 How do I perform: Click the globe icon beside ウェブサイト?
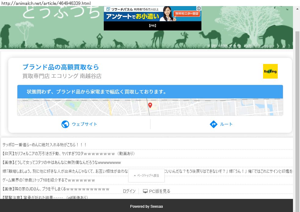[65, 124]
